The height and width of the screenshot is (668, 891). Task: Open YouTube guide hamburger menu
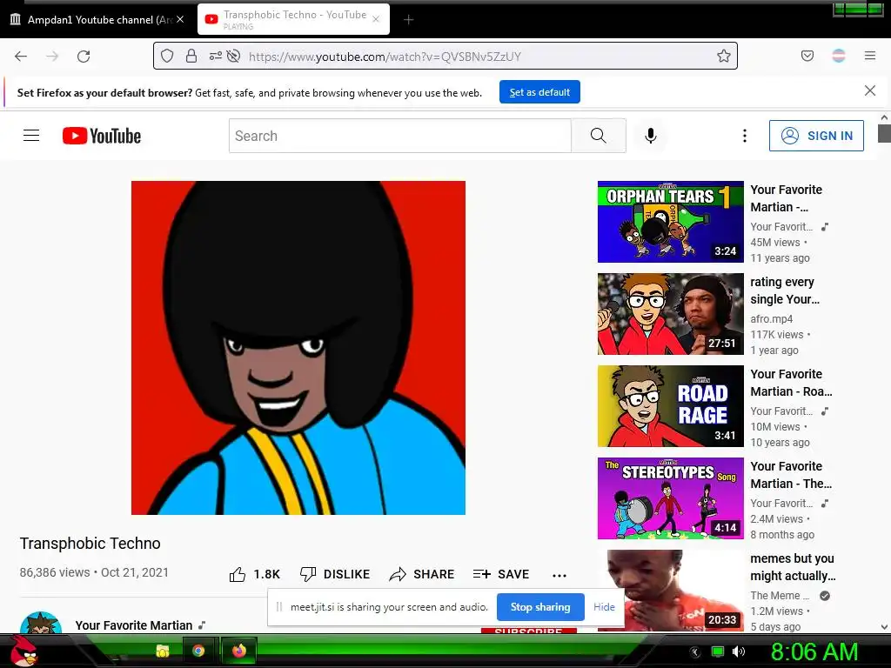pyautogui.click(x=31, y=135)
